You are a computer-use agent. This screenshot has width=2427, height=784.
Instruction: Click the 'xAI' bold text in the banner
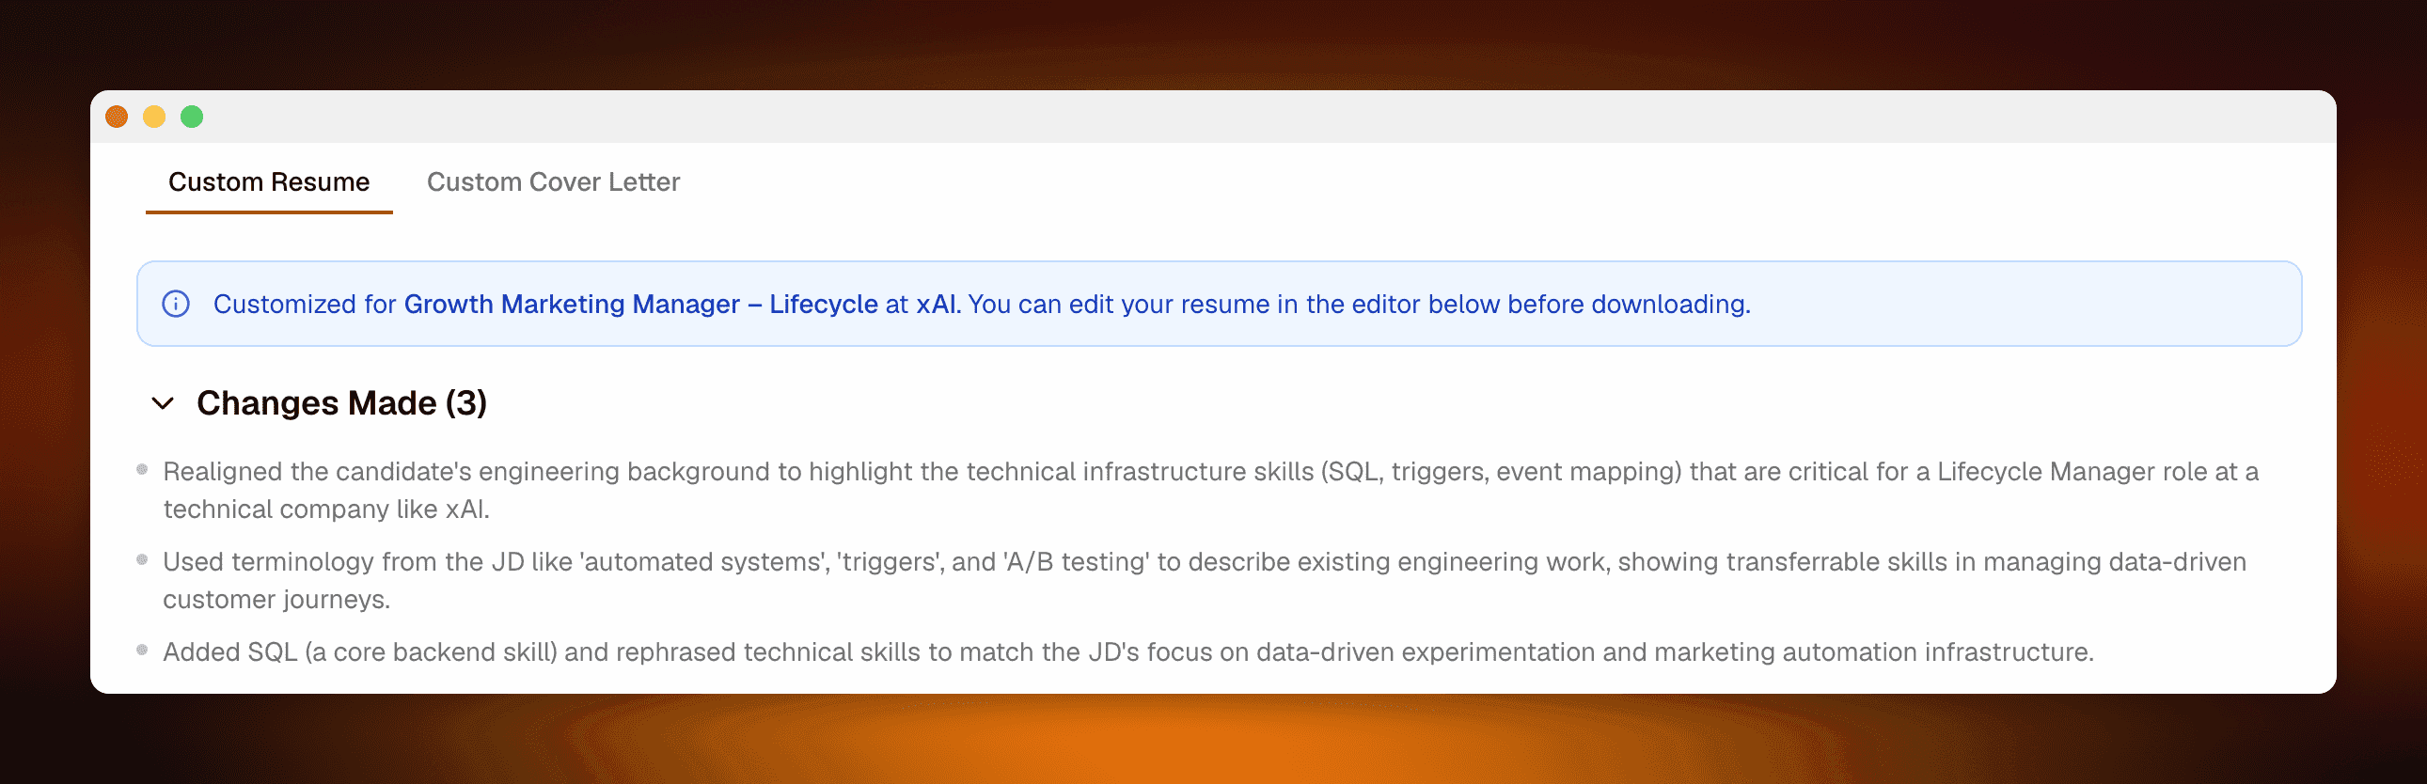point(938,304)
